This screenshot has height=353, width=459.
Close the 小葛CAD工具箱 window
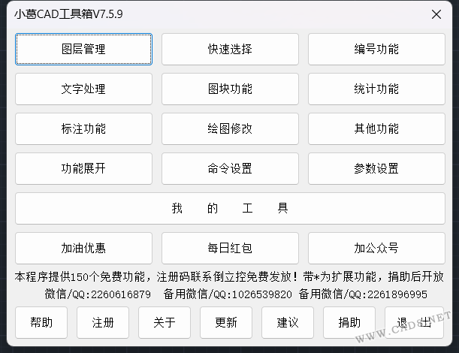click(x=436, y=14)
